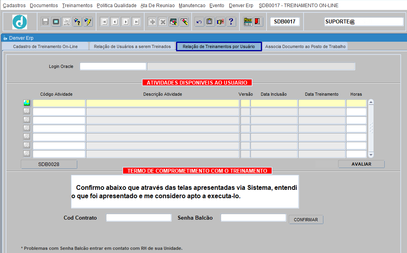Click the Insert record plus icon
The width and height of the screenshot is (407, 253).
152,22
